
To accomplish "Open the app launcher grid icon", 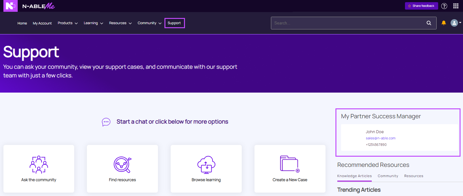I will [x=456, y=6].
